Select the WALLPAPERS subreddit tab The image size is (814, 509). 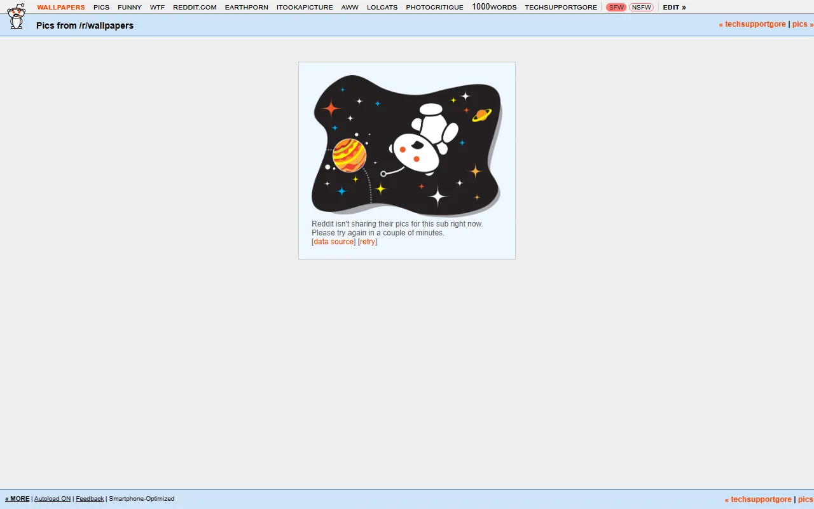point(60,7)
